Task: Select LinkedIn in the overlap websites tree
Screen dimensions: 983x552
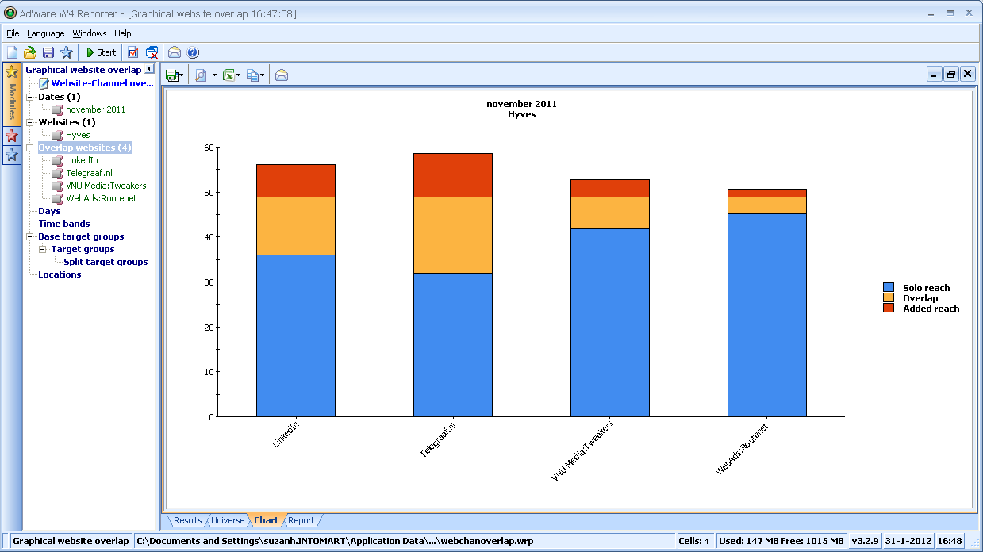Action: tap(82, 160)
